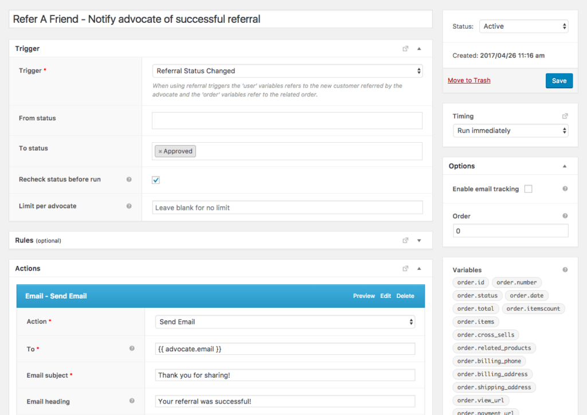Expand the Rules section
Viewport: 587px width, 415px height.
click(x=419, y=240)
